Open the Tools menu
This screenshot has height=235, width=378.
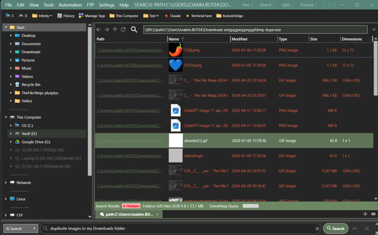coord(49,5)
